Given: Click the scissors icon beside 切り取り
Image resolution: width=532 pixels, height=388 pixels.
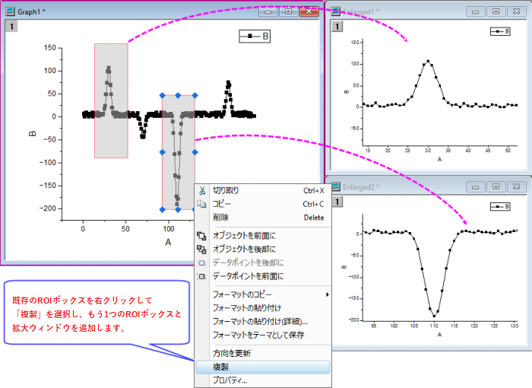Looking at the screenshot, I should tap(202, 191).
